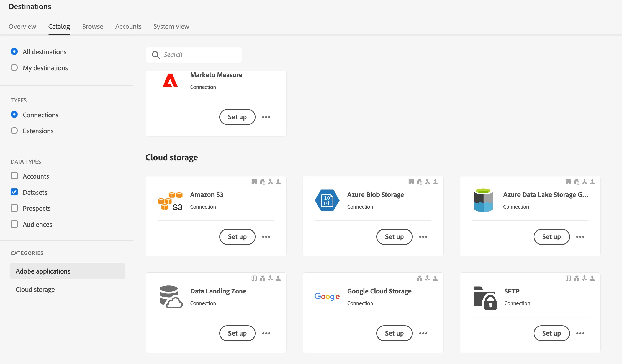The height and width of the screenshot is (364, 622).
Task: Click the Azure Data Lake Storage icon
Action: coord(483,200)
